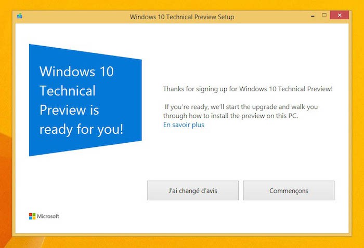Click the setup icon in the title bar

[20, 16]
